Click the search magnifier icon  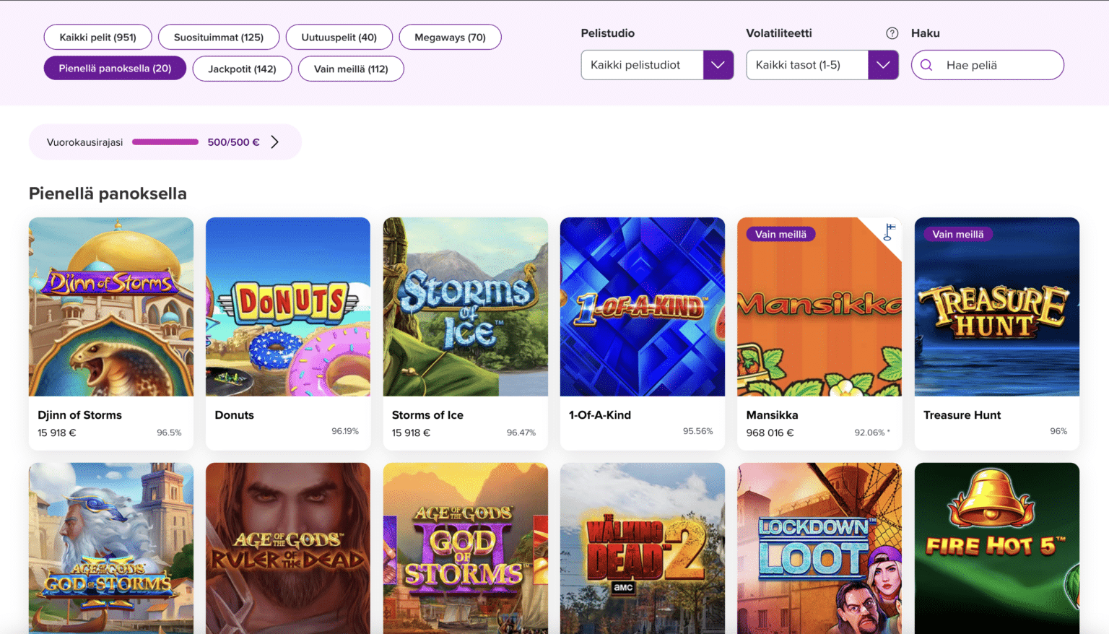[926, 65]
